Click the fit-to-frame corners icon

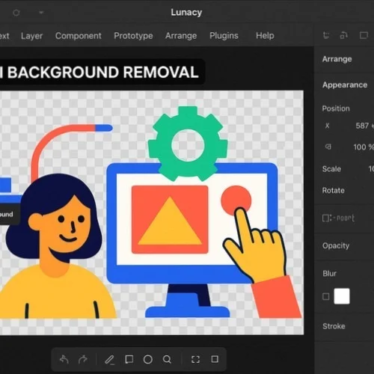195,359
